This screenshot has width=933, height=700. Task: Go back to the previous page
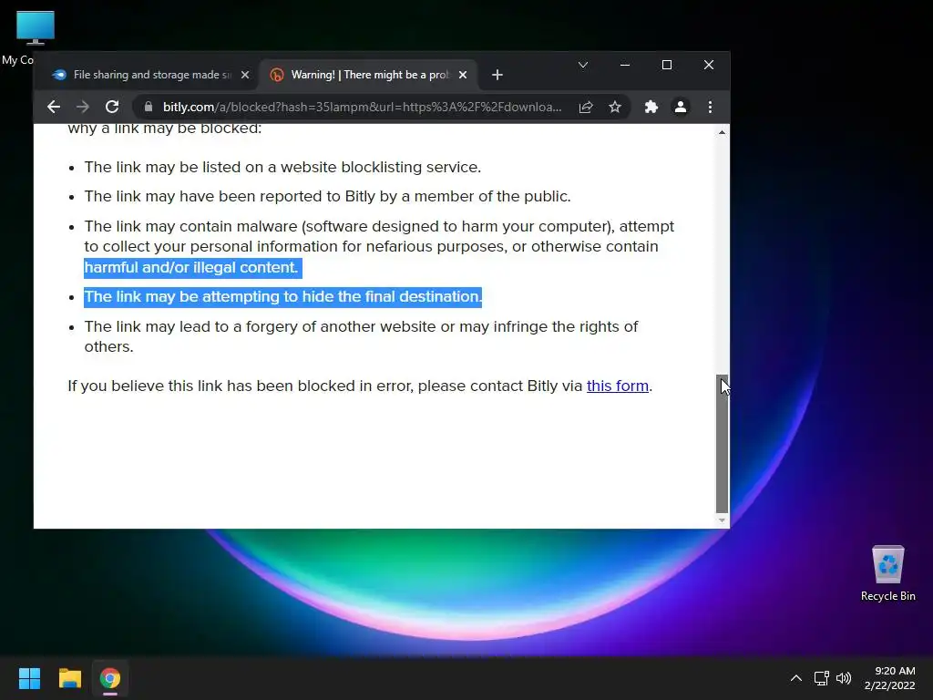[x=54, y=108]
